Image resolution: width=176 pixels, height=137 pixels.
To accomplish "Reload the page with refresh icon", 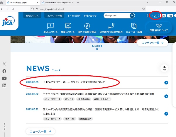I will click(13, 9).
